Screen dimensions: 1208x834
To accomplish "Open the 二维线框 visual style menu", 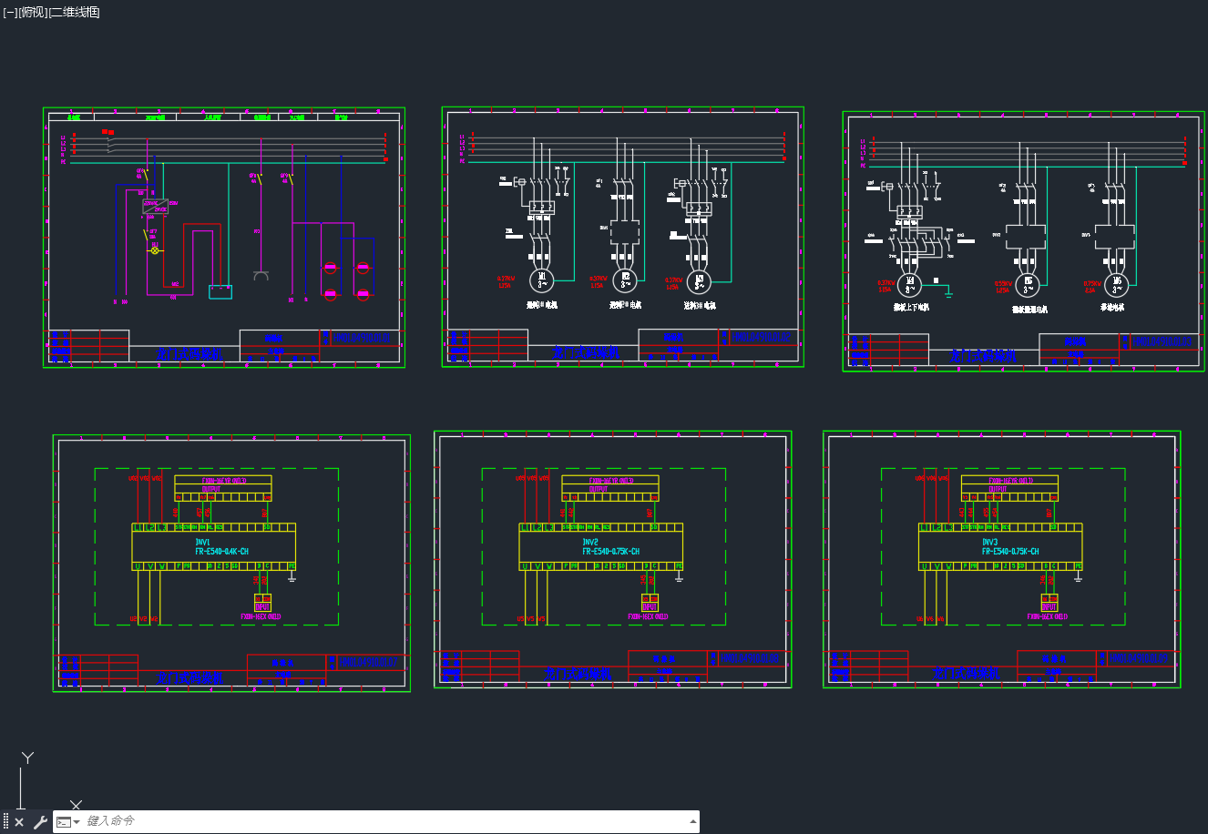I will (x=75, y=12).
